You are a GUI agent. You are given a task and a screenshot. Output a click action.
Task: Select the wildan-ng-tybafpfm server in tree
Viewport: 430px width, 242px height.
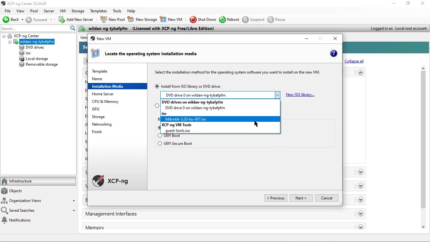[37, 42]
